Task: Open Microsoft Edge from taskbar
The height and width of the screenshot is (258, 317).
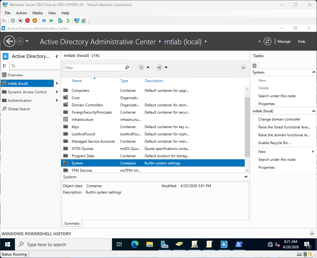Action: click(135, 244)
